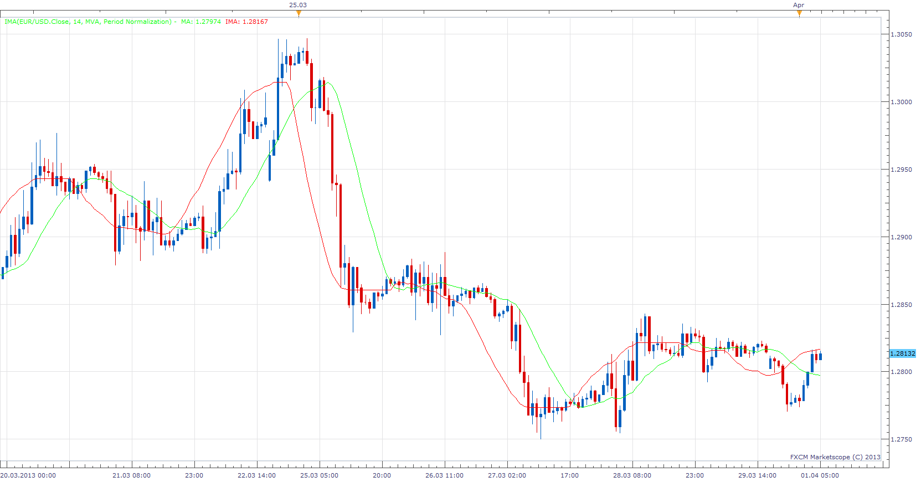Click the 1.3050 price axis label

click(901, 34)
